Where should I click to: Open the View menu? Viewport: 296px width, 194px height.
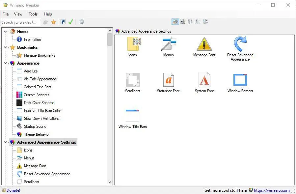[x=18, y=14]
